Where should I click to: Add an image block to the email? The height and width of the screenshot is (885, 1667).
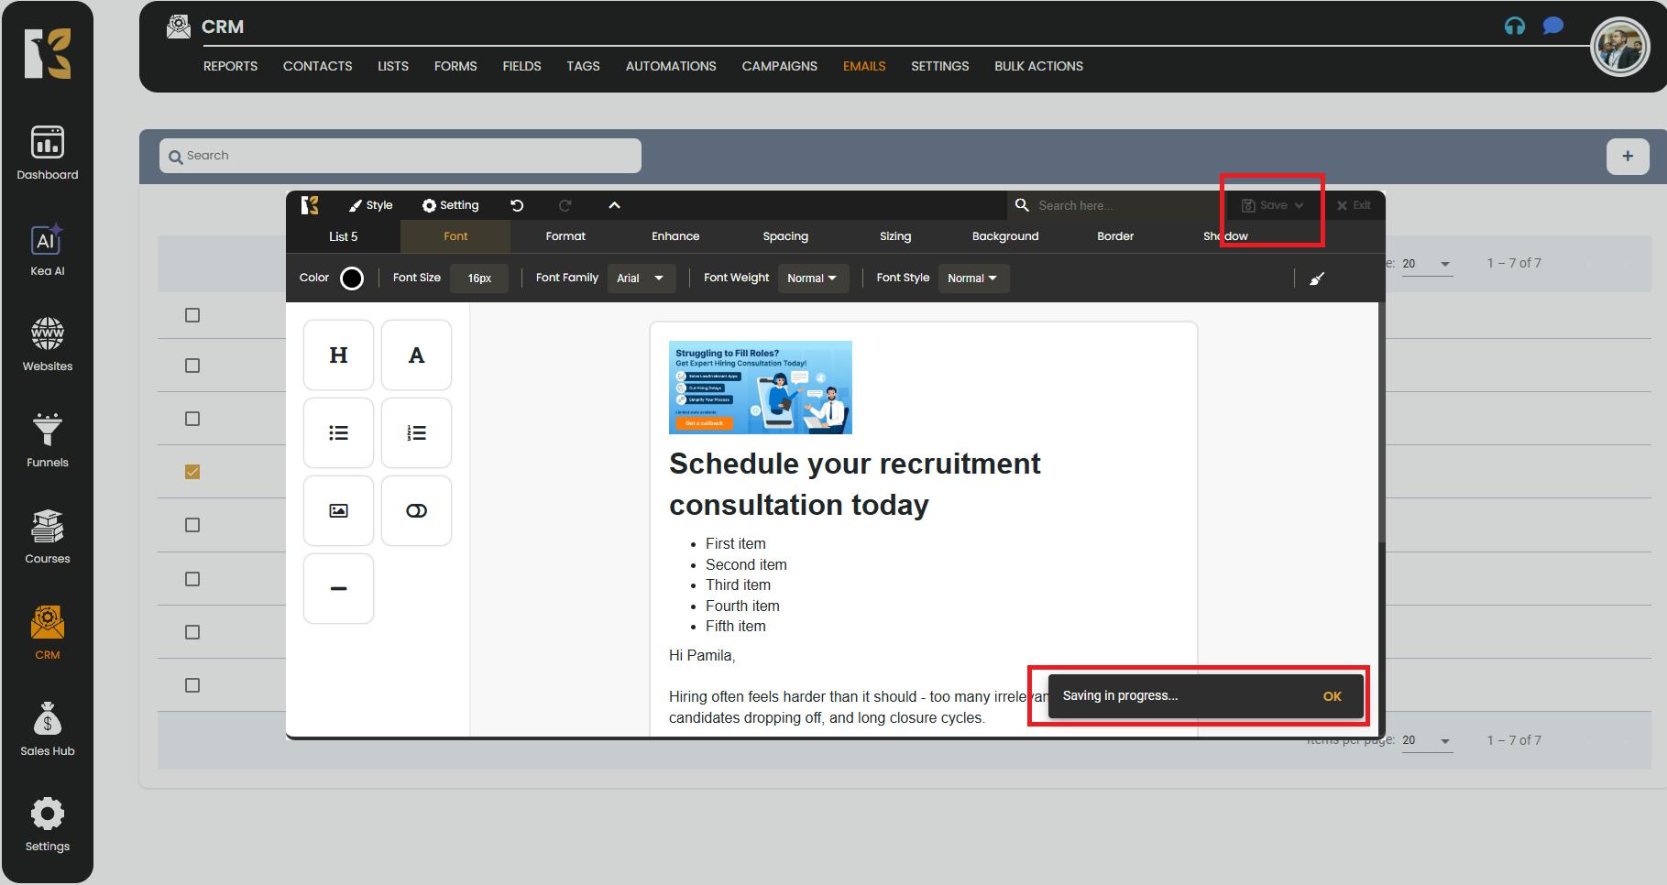[x=338, y=511]
